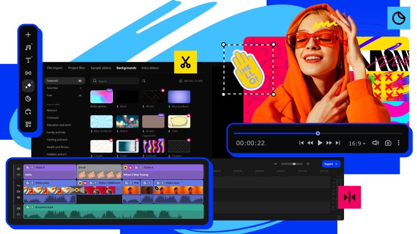Select the Featured category
The height and width of the screenshot is (234, 417).
(65, 81)
